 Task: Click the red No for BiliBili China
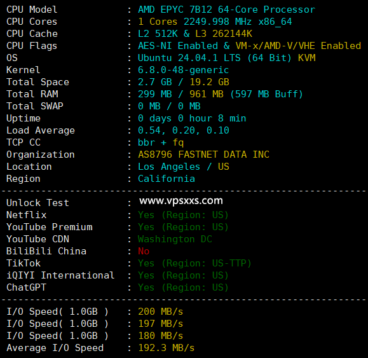click(x=144, y=251)
